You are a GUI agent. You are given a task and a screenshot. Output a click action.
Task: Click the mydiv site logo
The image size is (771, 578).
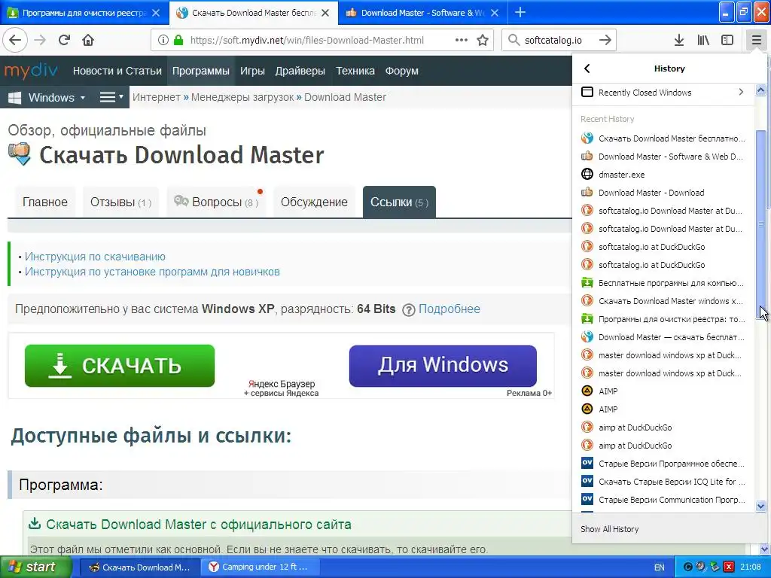tap(31, 71)
